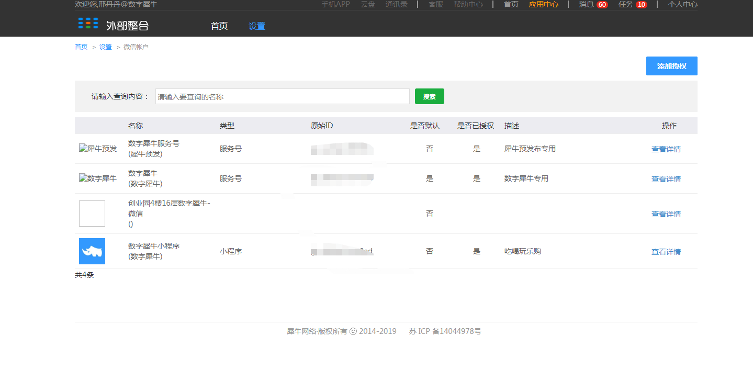Open 应用中心 in top bar
Viewport: 753px width, 369px height.
click(x=544, y=4)
